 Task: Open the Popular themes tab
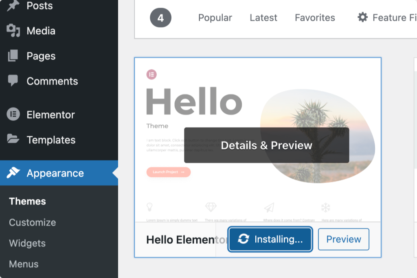(215, 18)
